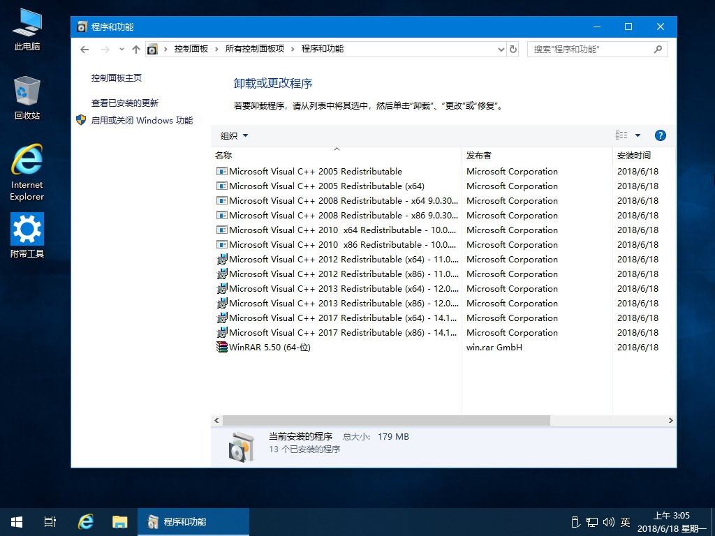Click horizontal scrollbar left arrow

(216, 420)
